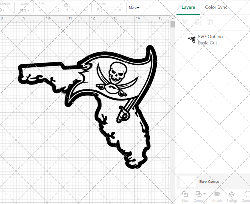Click the Rotate stepper arrows
The width and height of the screenshot is (250, 204).
click(120, 10)
